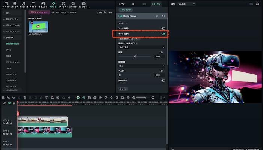The image size is (263, 150).
Task: Switch to the ビデオ tab in properties panel
Action: [122, 4]
